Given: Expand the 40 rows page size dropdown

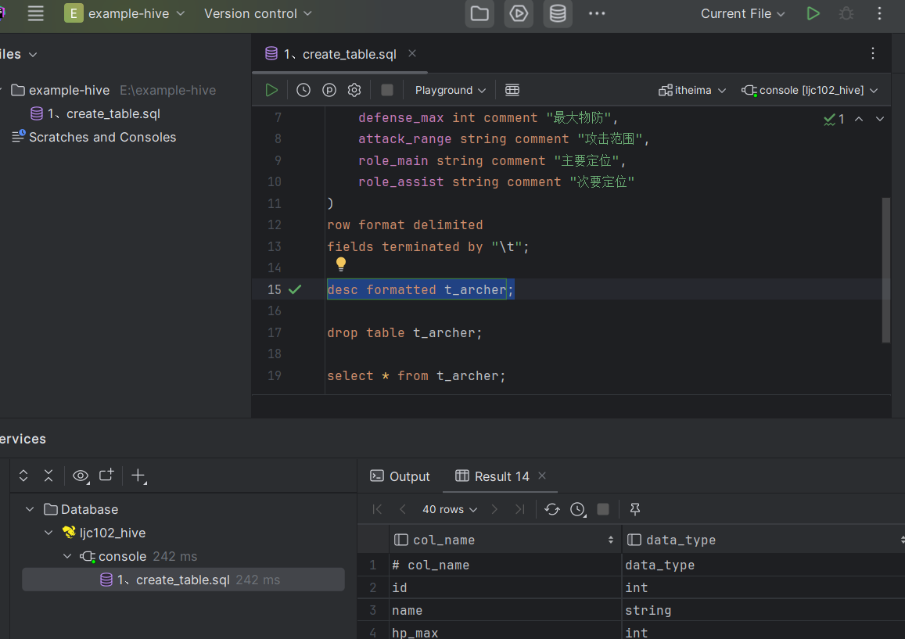Looking at the screenshot, I should 449,509.
